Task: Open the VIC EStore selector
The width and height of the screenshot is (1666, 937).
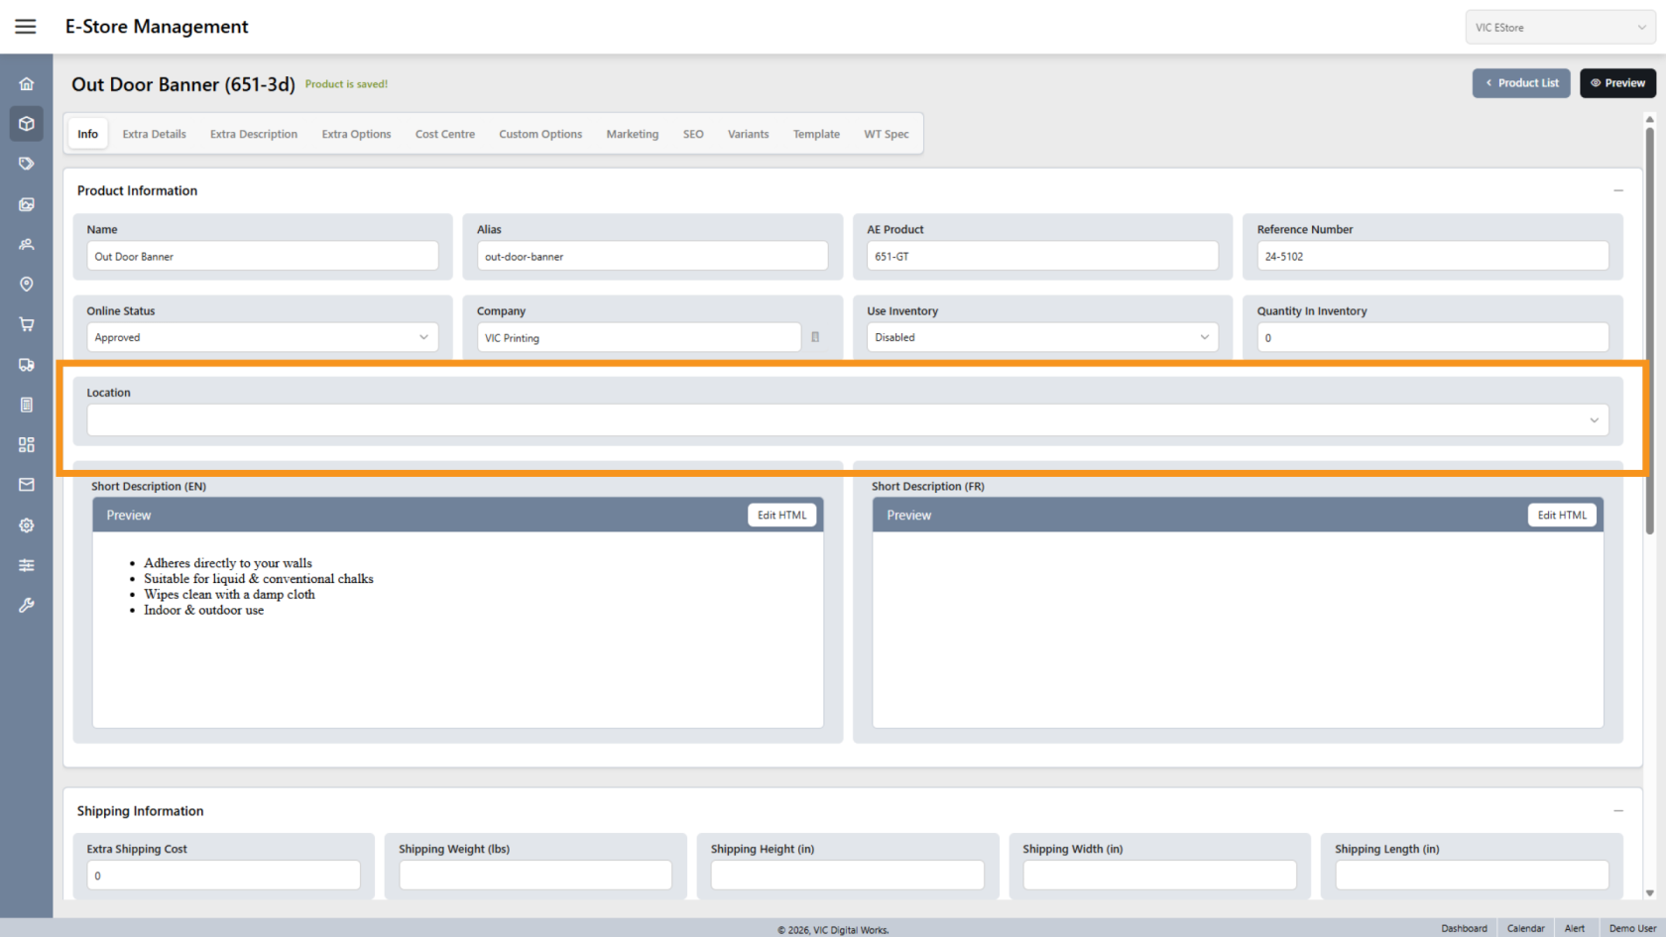Action: [1559, 28]
